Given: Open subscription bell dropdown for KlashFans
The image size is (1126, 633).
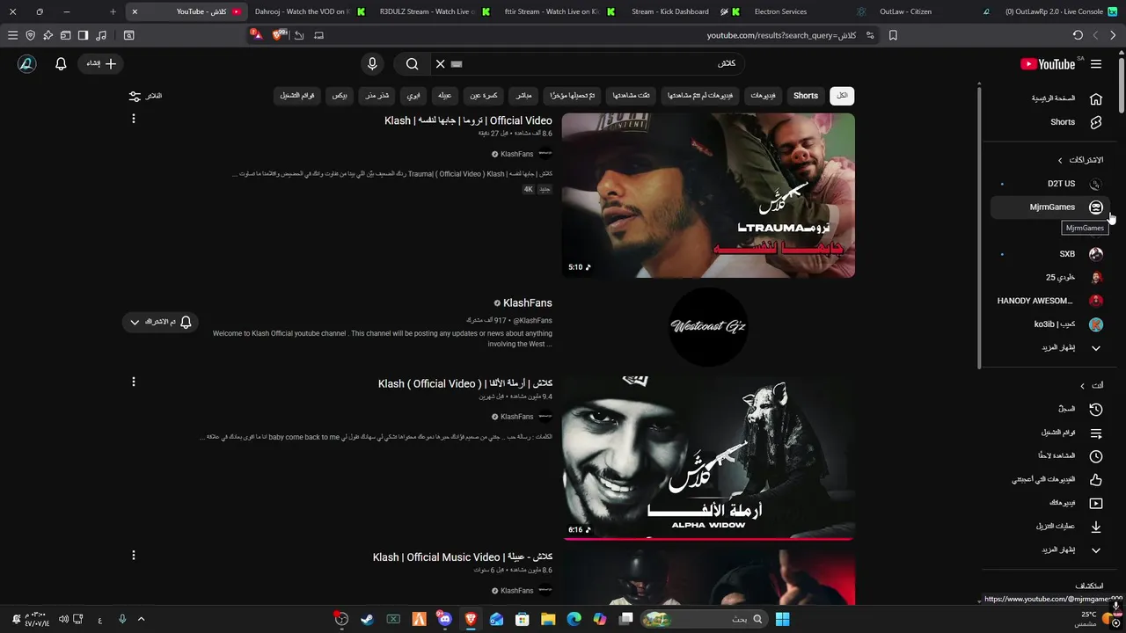Looking at the screenshot, I should tap(159, 322).
